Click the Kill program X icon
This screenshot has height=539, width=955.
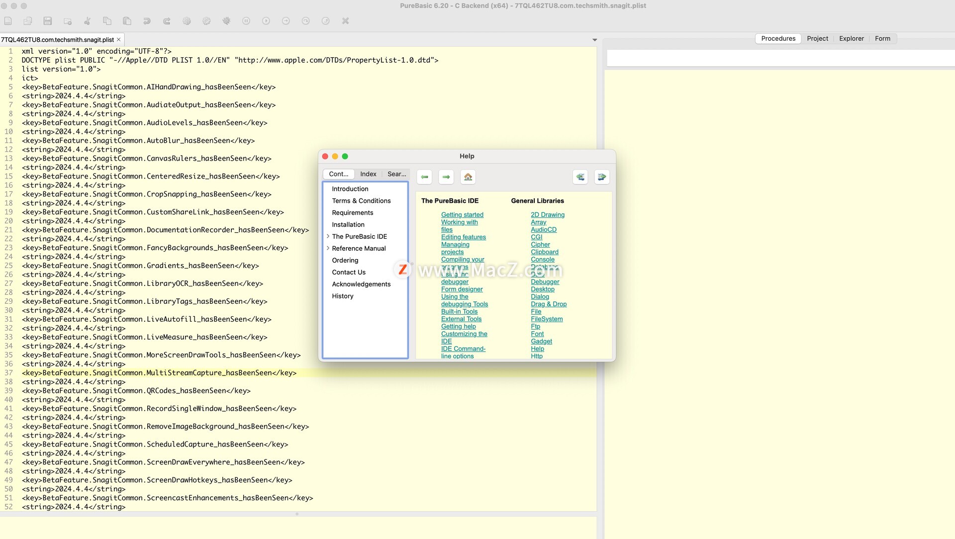coord(346,21)
